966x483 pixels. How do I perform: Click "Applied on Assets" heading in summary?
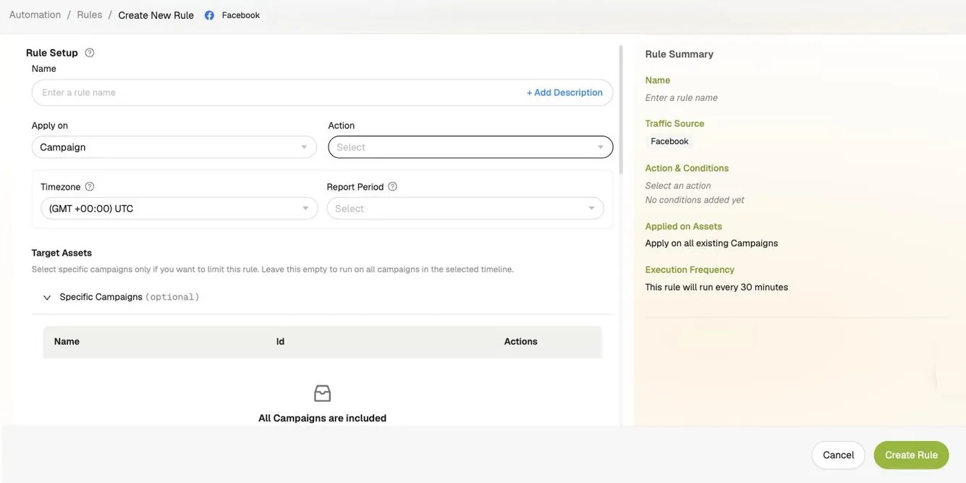(684, 226)
